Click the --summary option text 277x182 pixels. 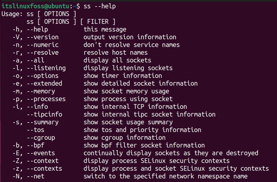click(x=43, y=123)
